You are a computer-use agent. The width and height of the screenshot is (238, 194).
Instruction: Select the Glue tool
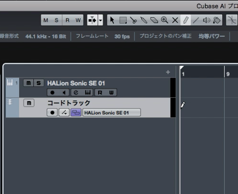click(x=144, y=20)
